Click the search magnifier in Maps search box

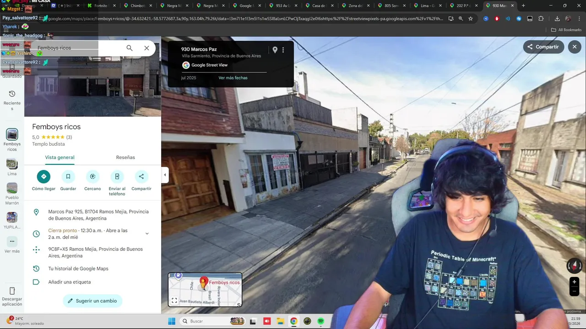130,48
